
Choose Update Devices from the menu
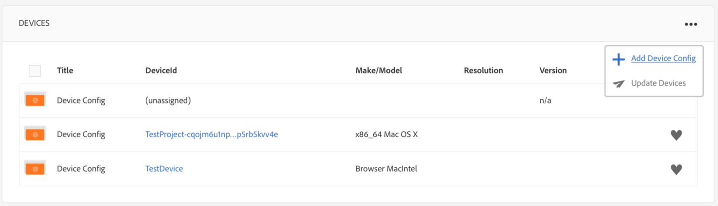click(x=658, y=83)
